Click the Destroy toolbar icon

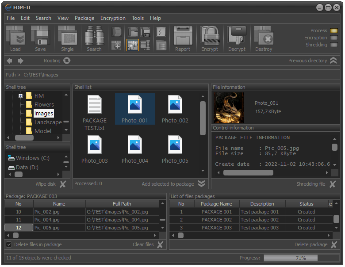tap(264, 36)
